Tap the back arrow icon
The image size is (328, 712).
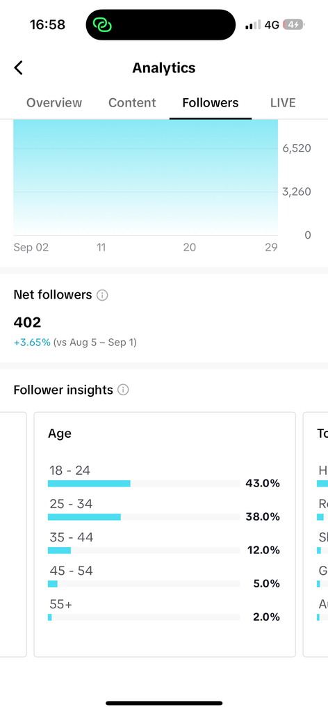(18, 68)
